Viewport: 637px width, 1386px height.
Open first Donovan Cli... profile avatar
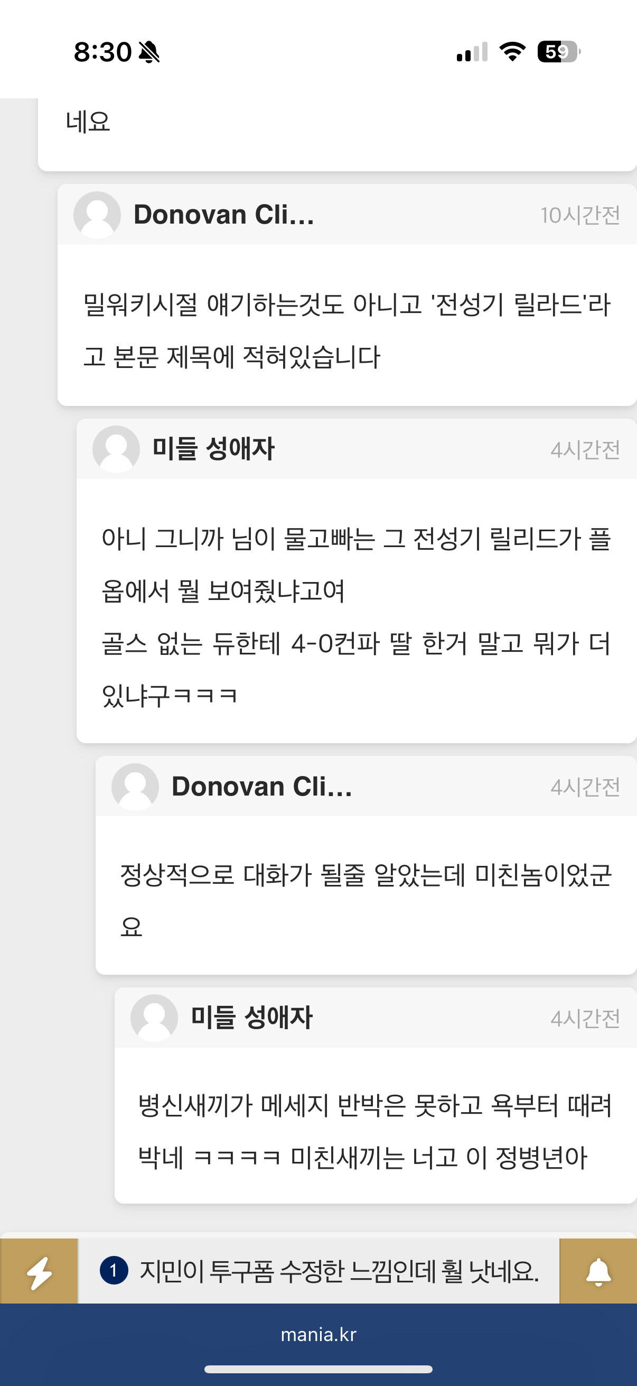click(x=97, y=215)
